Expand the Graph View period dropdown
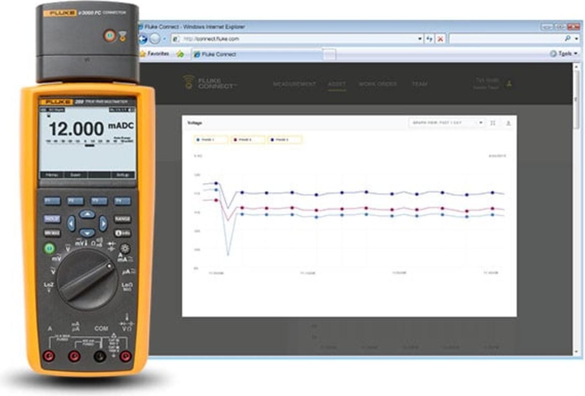The image size is (585, 396). tap(447, 123)
